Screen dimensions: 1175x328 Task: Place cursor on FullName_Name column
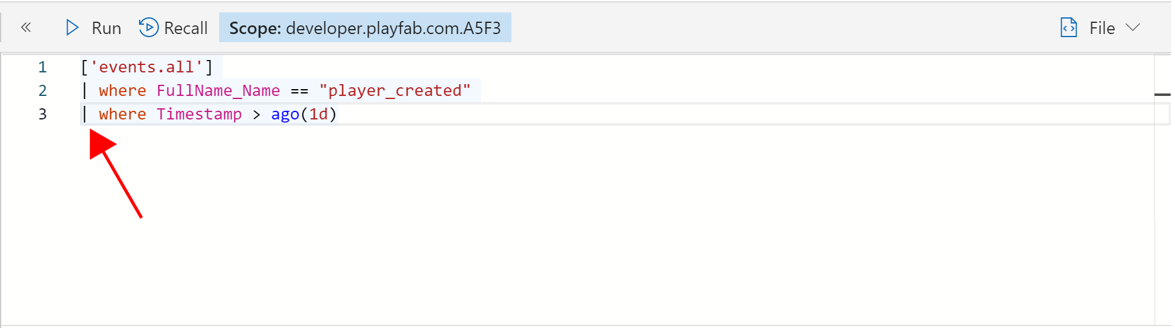point(218,90)
